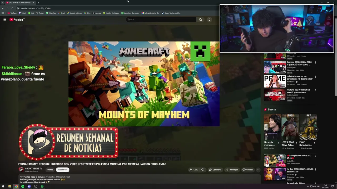The width and height of the screenshot is (337, 189).
Task: Open HolaSoyGerman era tan perfecto video title
Action: click(300, 77)
